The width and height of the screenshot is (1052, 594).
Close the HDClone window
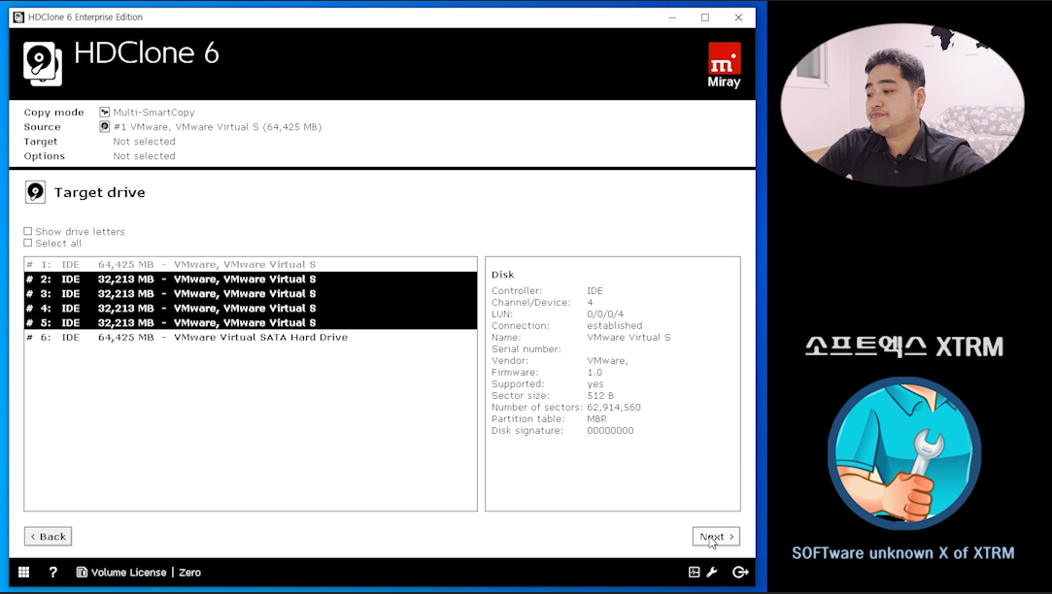738,17
